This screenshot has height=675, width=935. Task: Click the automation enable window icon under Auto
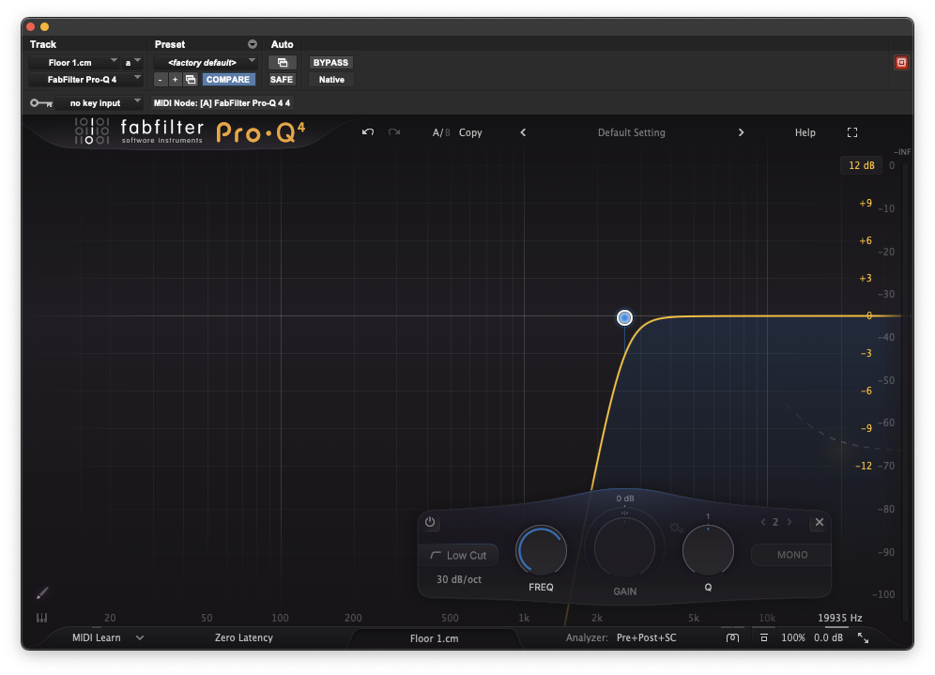tap(282, 63)
